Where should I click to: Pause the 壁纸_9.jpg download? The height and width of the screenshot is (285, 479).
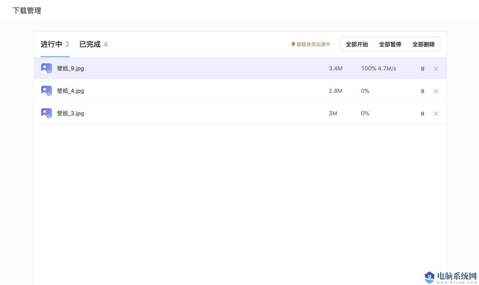click(422, 69)
